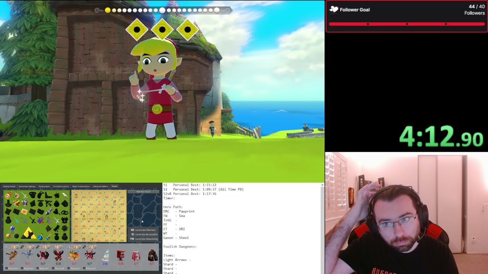Click the Start New Tracker button
488x274 pixels.
(x=143, y=192)
